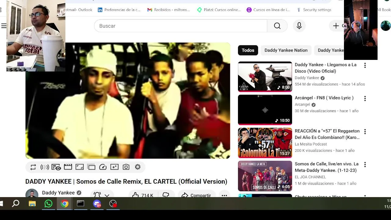The image size is (391, 220).
Task: Open the +57 reaction video thumbnail
Action: coord(265,143)
